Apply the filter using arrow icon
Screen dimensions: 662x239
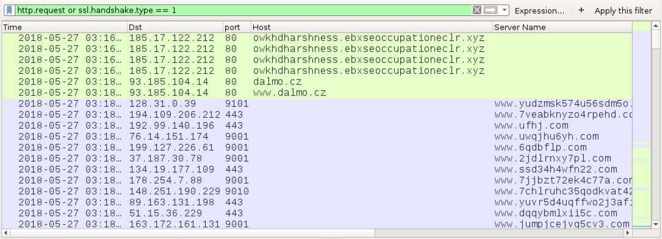[x=490, y=10]
